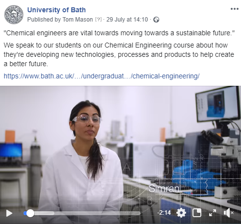
Task: Click the light buffered section of the progress bar
Action: pyautogui.click(x=44, y=213)
